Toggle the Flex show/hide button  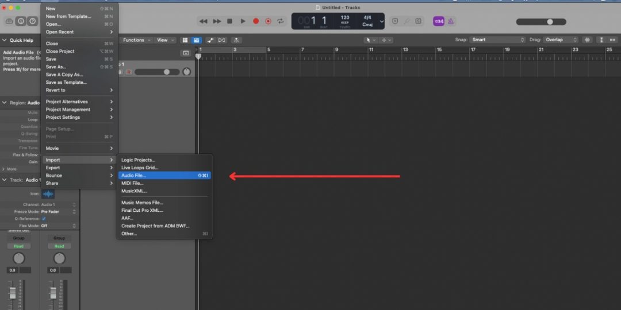[x=222, y=40]
